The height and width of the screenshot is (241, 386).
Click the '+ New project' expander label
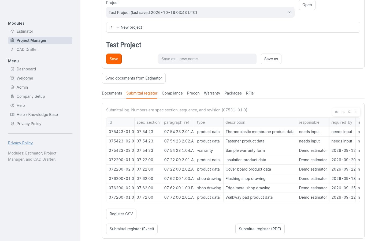click(x=129, y=27)
